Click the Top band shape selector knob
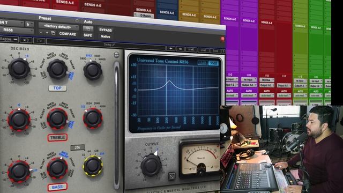This screenshot has height=193, width=343. pyautogui.click(x=57, y=69)
